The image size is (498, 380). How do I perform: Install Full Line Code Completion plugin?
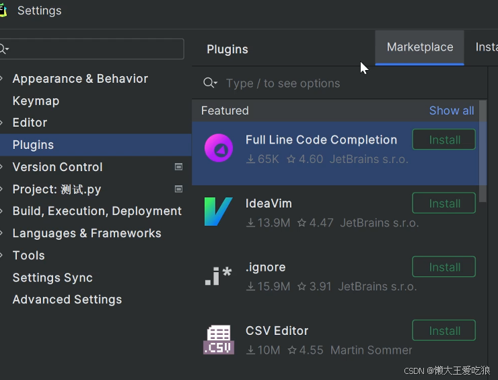443,139
